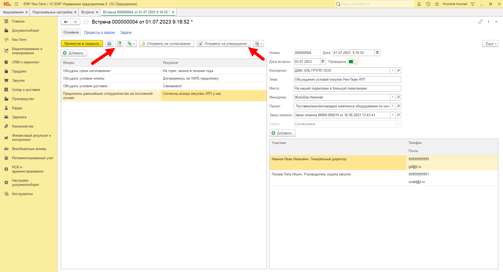This screenshot has height=272, width=503.
Task: Open the Задачи link
Action: pyautogui.click(x=126, y=32)
